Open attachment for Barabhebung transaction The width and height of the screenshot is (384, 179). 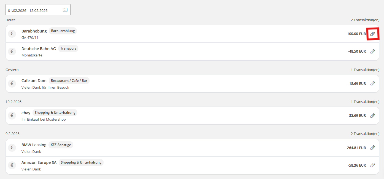coord(372,34)
